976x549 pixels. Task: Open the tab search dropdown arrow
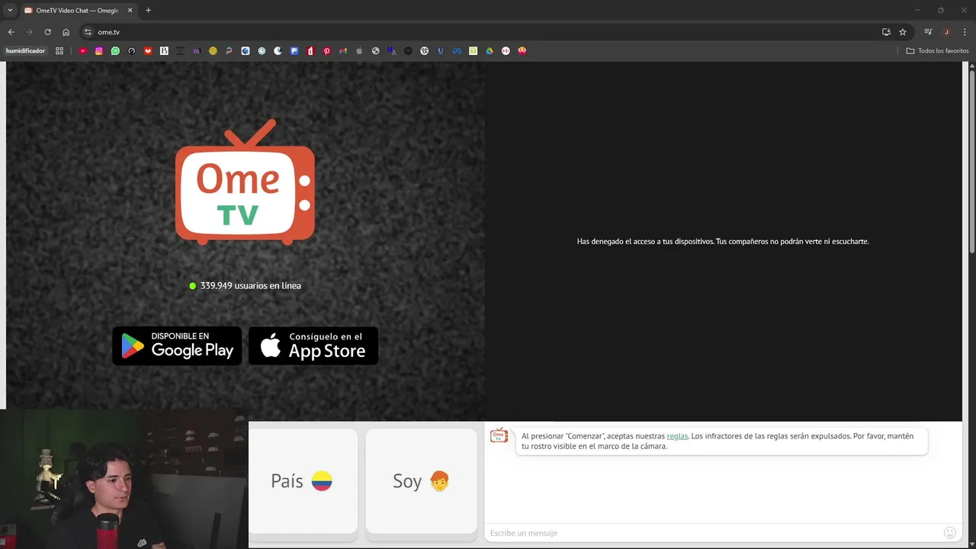10,10
